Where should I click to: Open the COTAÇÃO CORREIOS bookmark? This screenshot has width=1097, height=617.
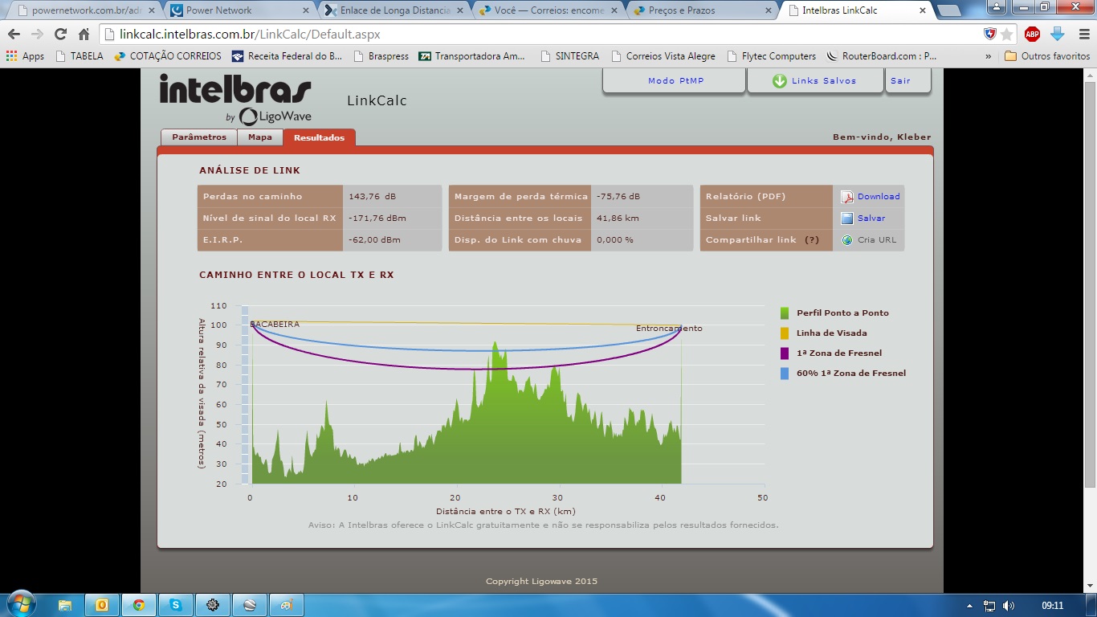coord(168,56)
